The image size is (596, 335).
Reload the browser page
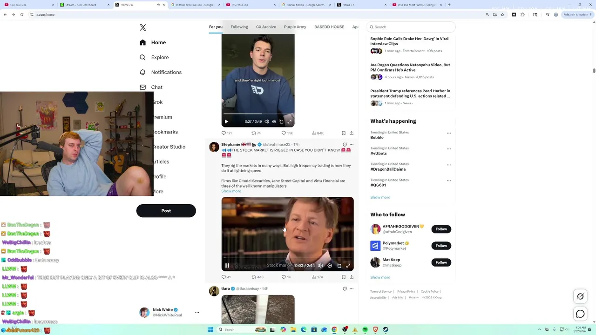(x=21, y=14)
